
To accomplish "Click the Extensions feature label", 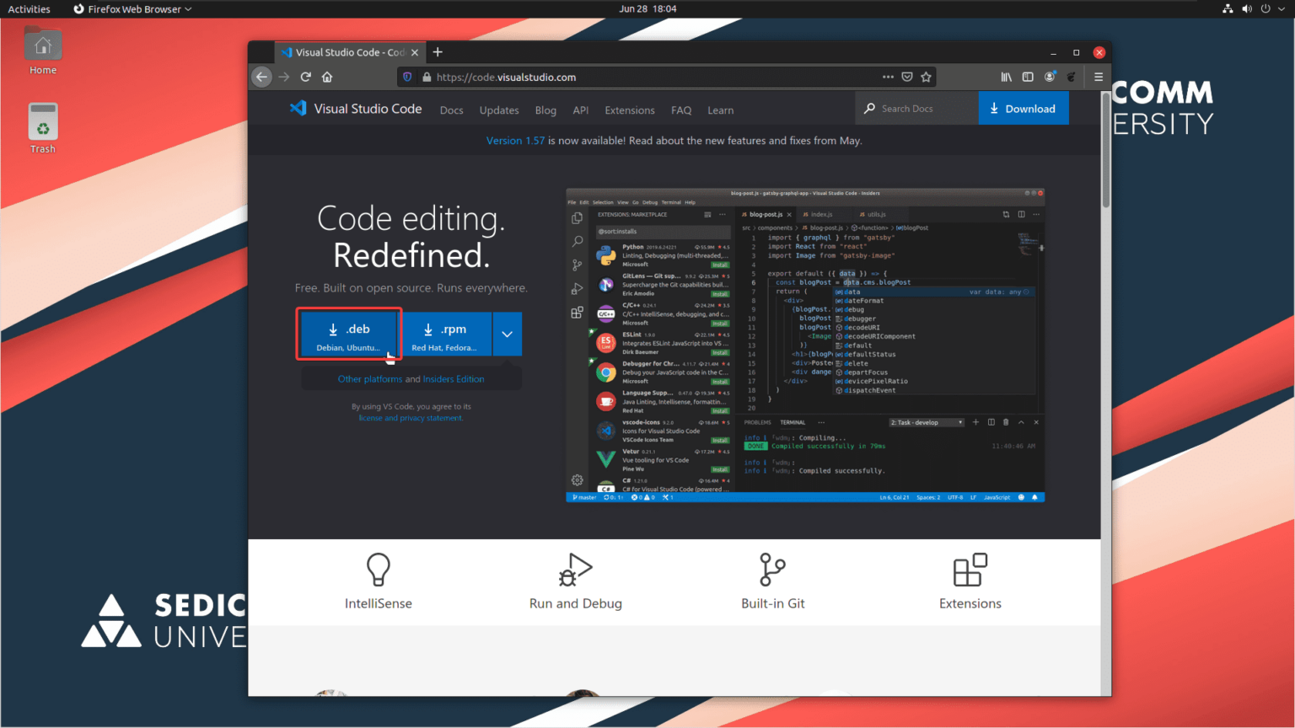I will coord(970,603).
